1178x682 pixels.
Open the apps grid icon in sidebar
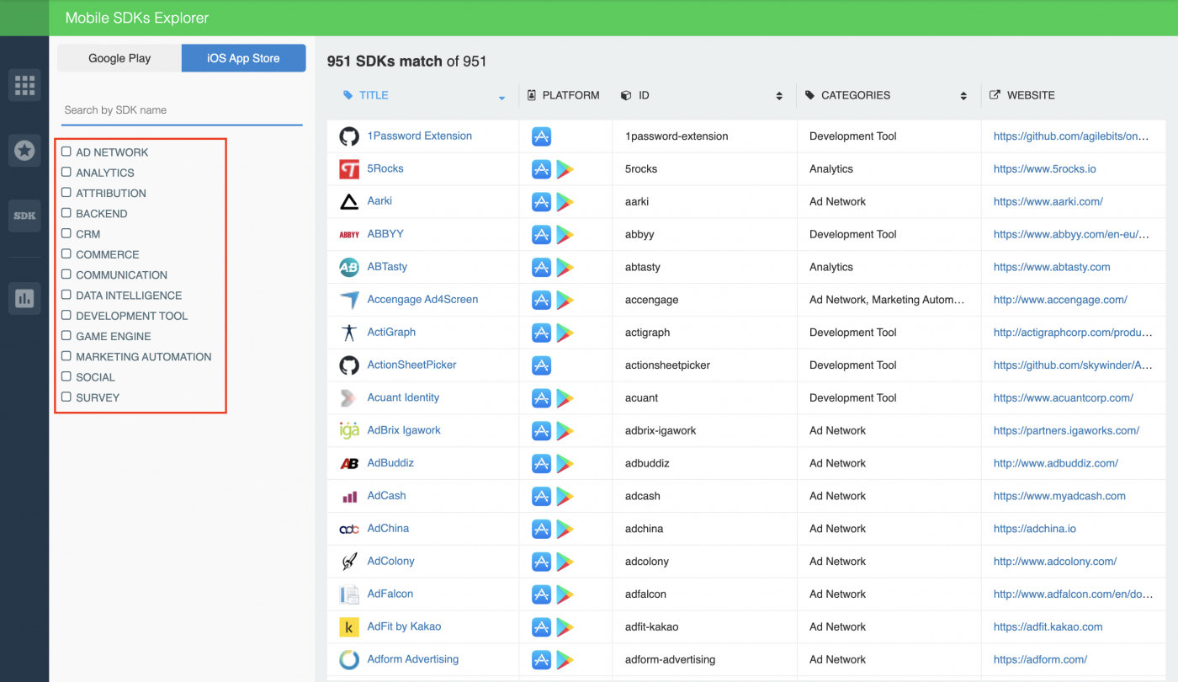24,84
